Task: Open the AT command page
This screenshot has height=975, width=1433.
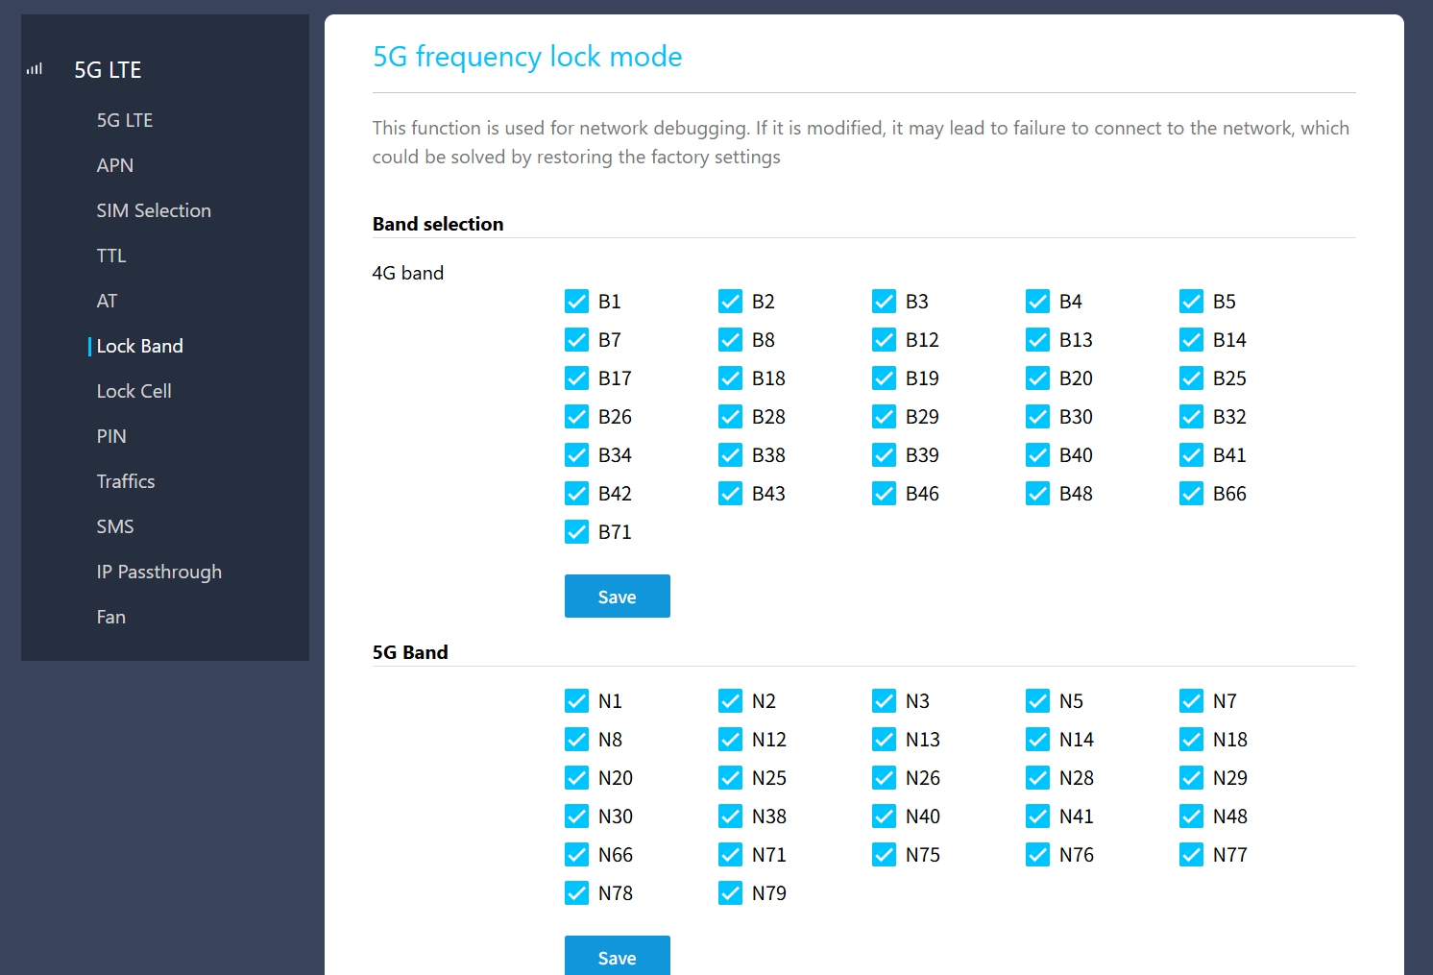Action: 107,301
